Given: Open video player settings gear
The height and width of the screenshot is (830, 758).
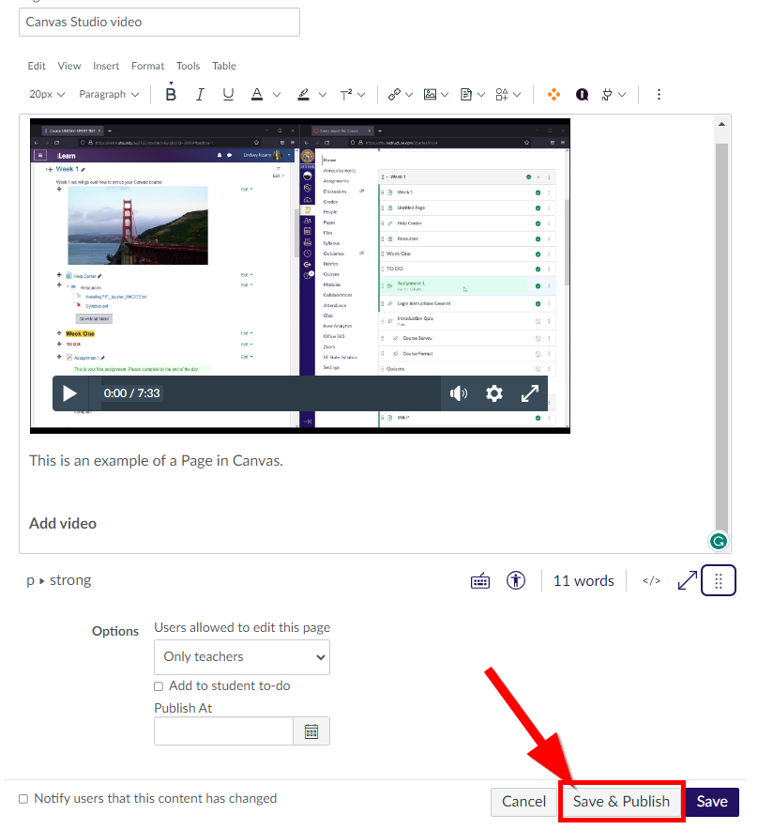Looking at the screenshot, I should 494,393.
